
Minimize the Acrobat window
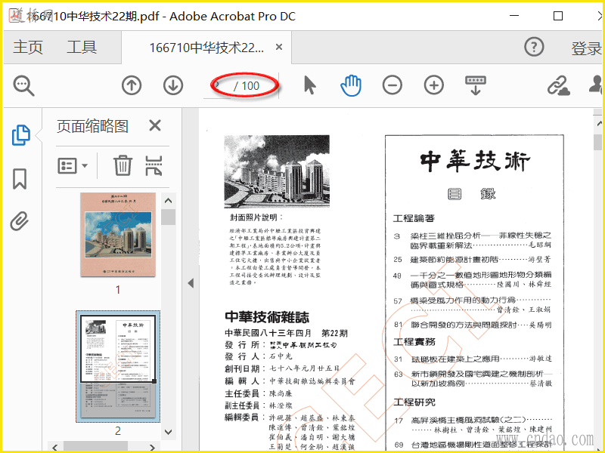click(514, 16)
